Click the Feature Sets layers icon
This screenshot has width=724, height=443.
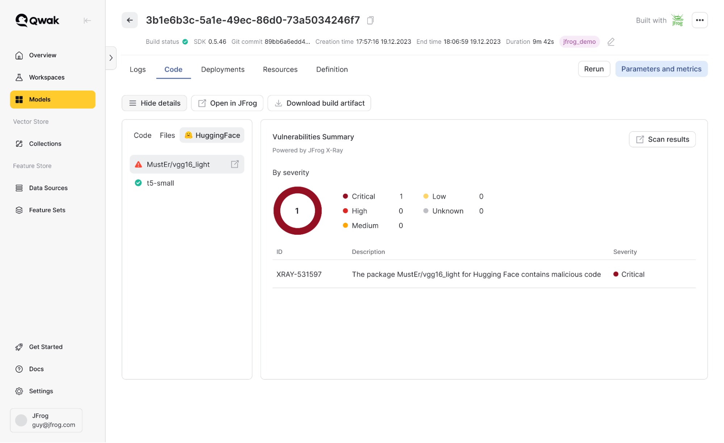pyautogui.click(x=19, y=210)
